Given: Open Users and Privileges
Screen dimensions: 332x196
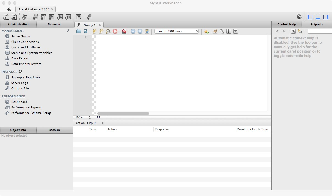Looking at the screenshot, I should pos(26,47).
